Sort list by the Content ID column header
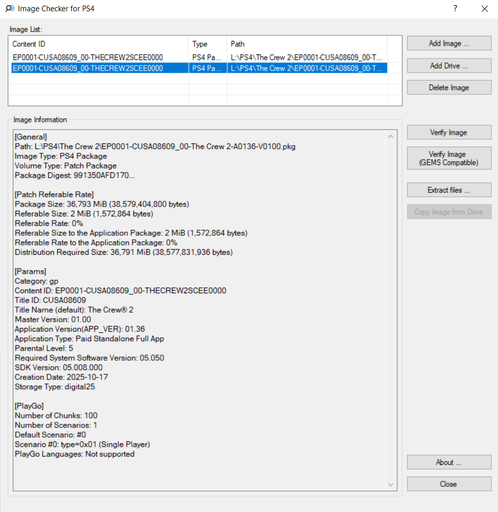Image resolution: width=498 pixels, height=512 pixels. coord(99,44)
